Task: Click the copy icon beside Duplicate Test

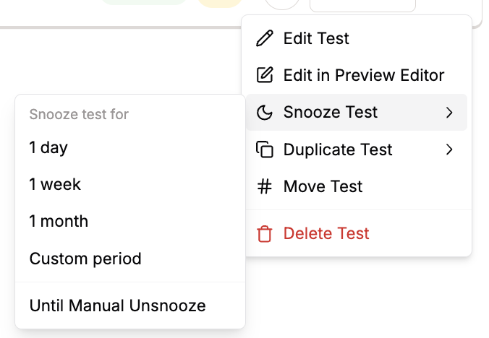Action: pyautogui.click(x=265, y=150)
